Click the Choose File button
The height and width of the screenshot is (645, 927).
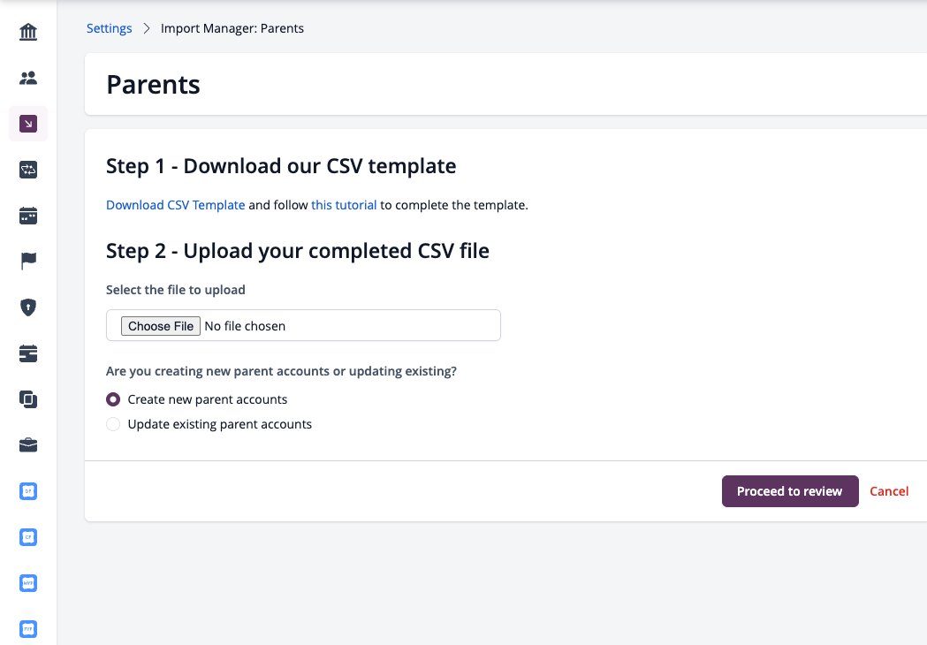[161, 326]
